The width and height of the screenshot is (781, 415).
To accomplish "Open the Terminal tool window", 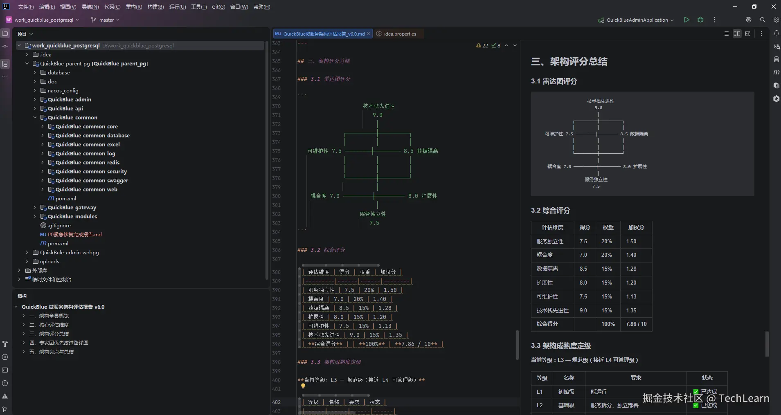I will [5, 370].
